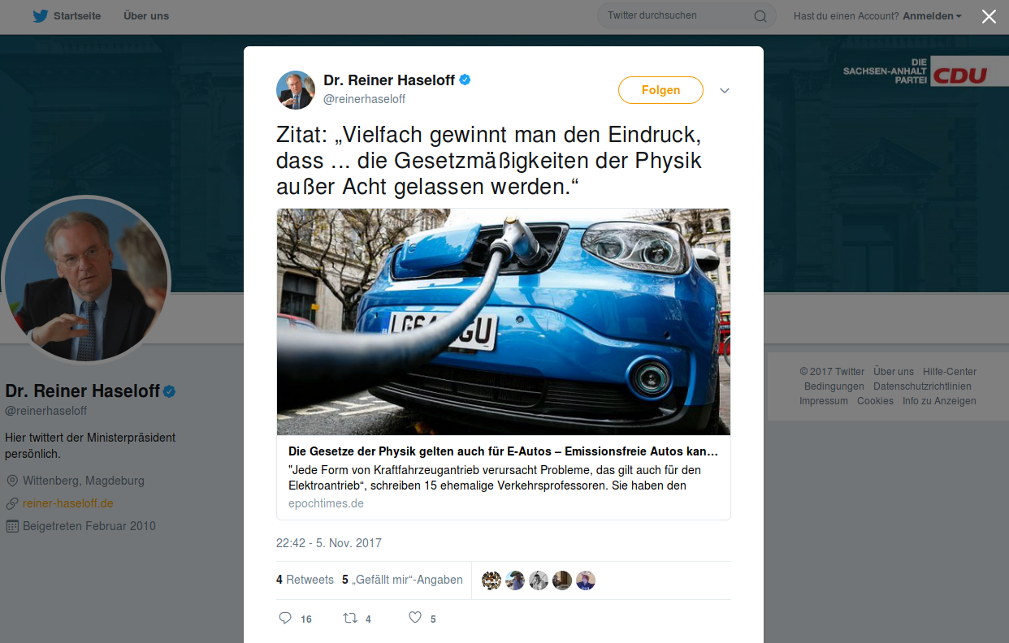Click the search magnifier icon
The image size is (1009, 643).
(760, 16)
